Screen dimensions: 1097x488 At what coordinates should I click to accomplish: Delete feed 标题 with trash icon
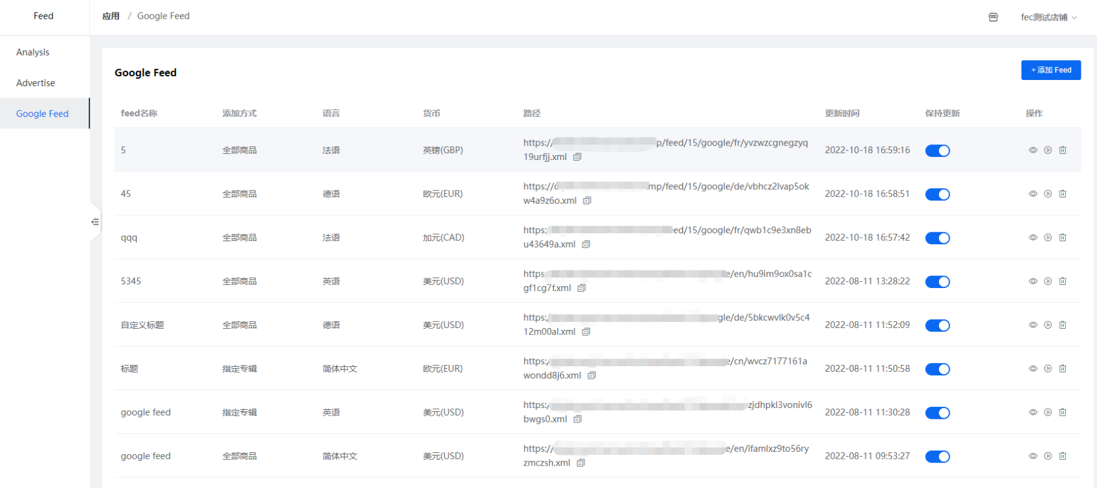(x=1063, y=369)
